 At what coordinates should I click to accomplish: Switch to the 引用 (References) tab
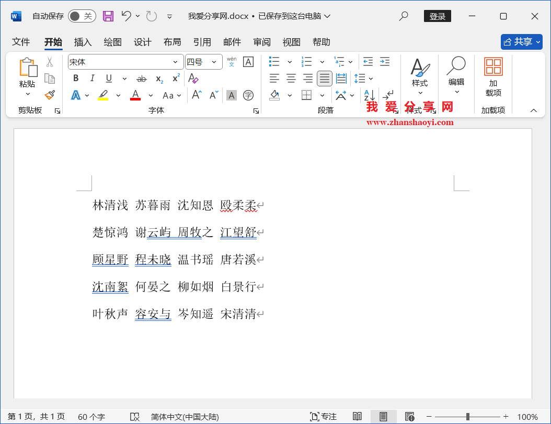202,42
